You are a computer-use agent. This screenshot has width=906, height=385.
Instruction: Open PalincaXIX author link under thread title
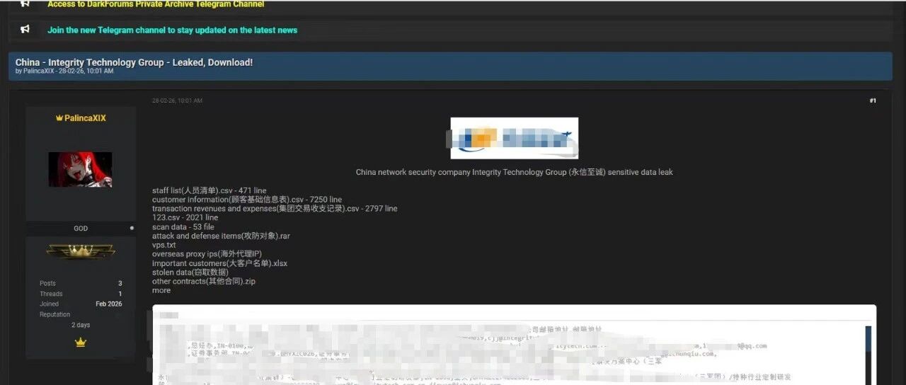point(39,71)
